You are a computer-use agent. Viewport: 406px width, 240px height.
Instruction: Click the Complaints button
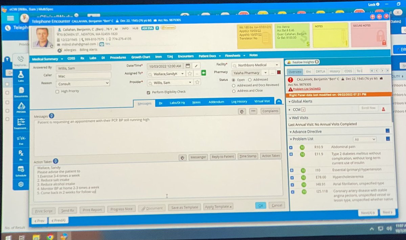coord(270,111)
